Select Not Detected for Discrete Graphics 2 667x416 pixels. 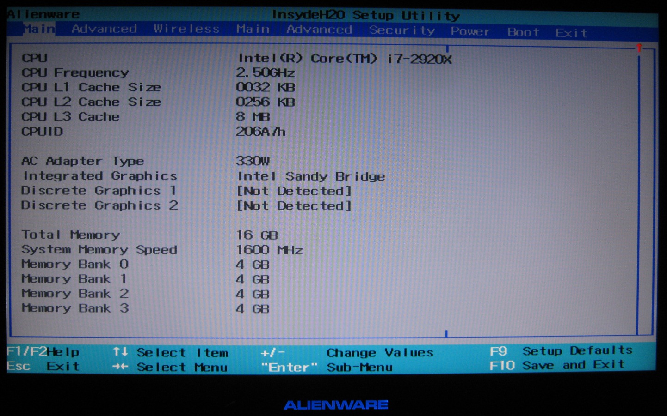[294, 206]
